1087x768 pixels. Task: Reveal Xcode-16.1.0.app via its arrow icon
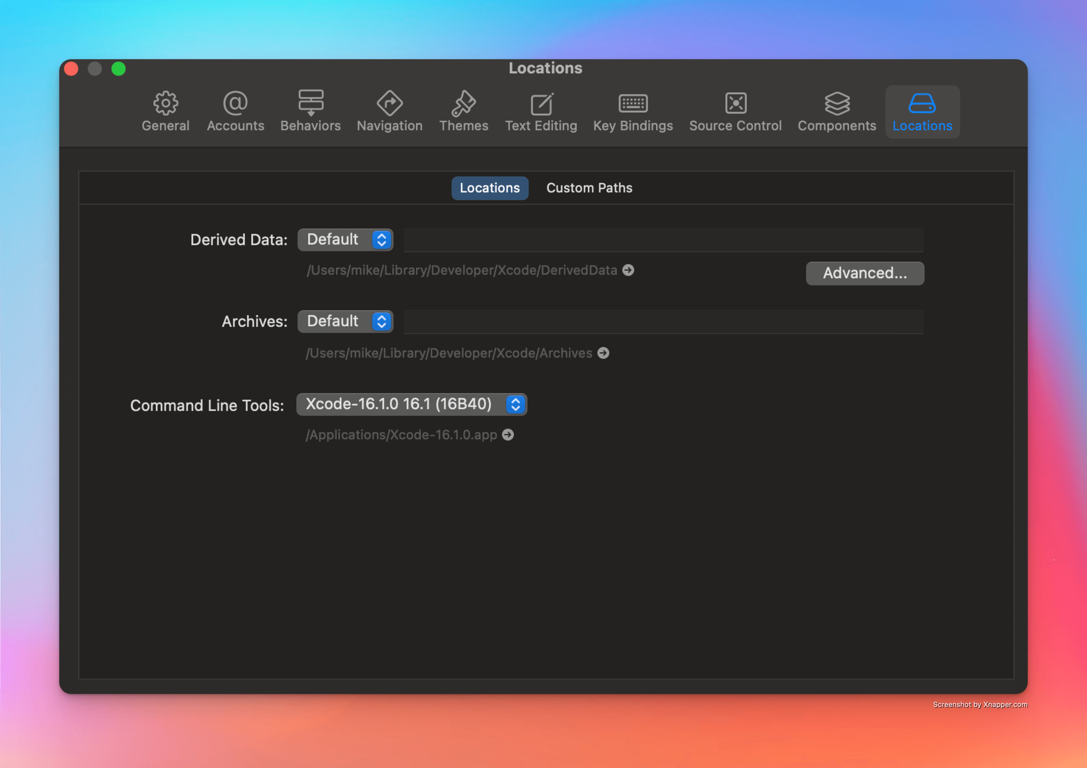pyautogui.click(x=508, y=435)
